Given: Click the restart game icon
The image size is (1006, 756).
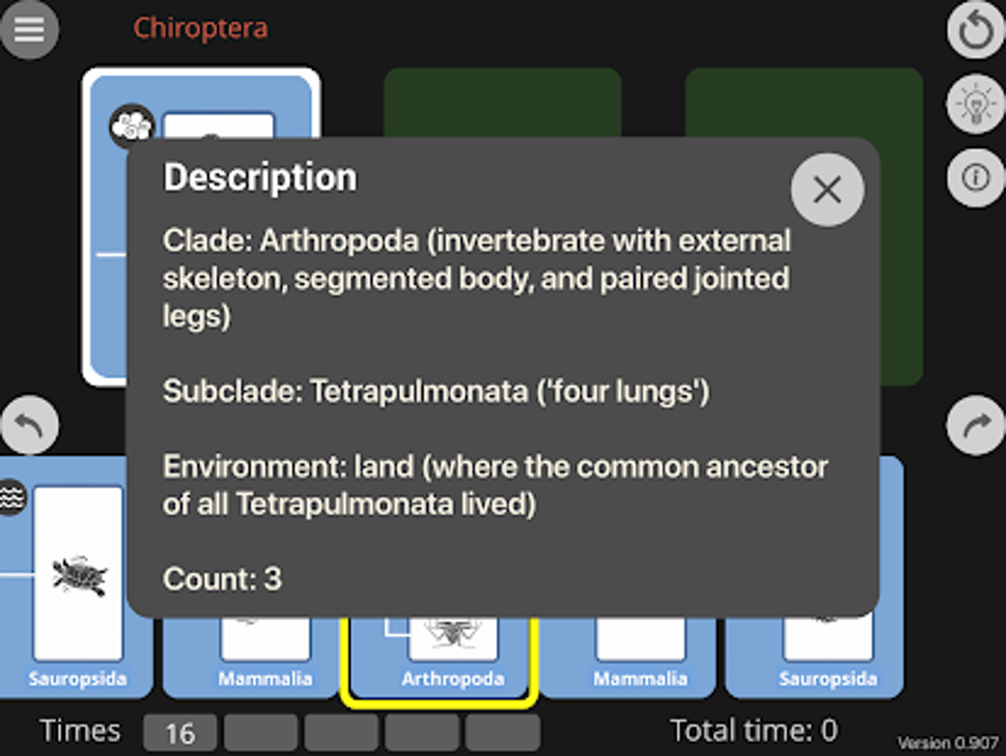Looking at the screenshot, I should click(975, 32).
